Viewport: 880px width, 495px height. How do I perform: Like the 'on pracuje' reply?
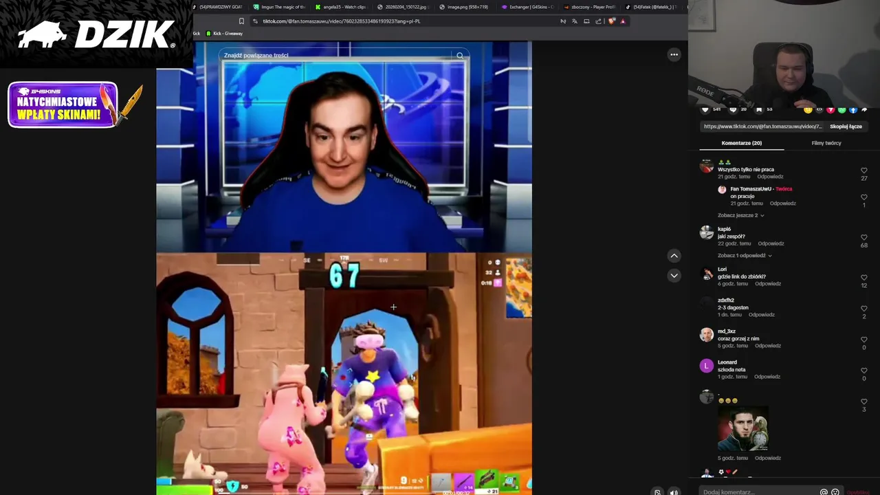coord(864,197)
